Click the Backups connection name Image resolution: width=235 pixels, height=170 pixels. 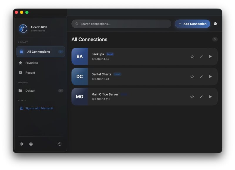[x=98, y=54]
